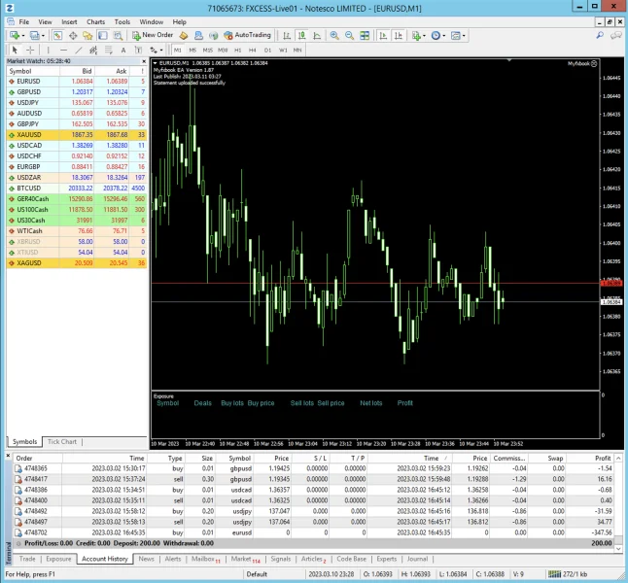Expand EURUSD,M1 chart title dropdown triangle
Image resolution: width=628 pixels, height=583 pixels.
coord(155,63)
